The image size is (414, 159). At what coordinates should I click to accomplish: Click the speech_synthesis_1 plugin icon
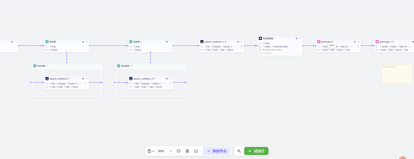[202, 42]
